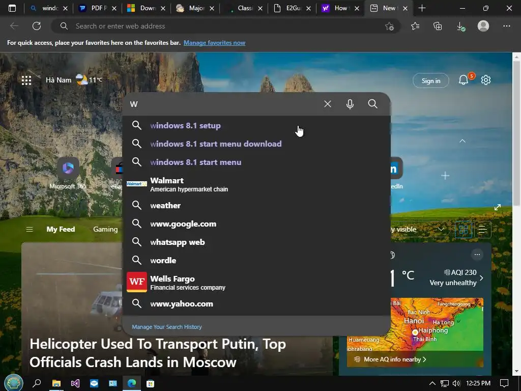
Task: Choose www.google.com suggestion
Action: coord(256,224)
